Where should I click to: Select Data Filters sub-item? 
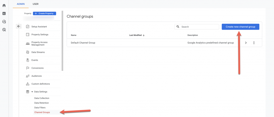pyautogui.click(x=40, y=108)
